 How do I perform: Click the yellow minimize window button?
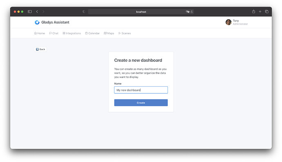(x=18, y=12)
